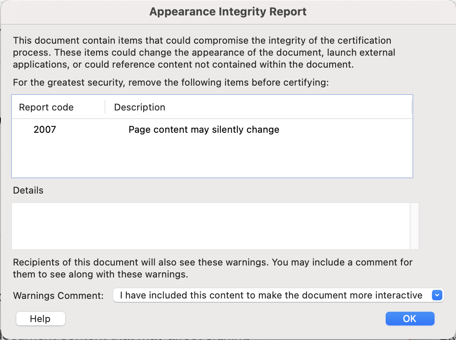
Task: Select the warning text 'Page content may silently change'
Action: 204,129
